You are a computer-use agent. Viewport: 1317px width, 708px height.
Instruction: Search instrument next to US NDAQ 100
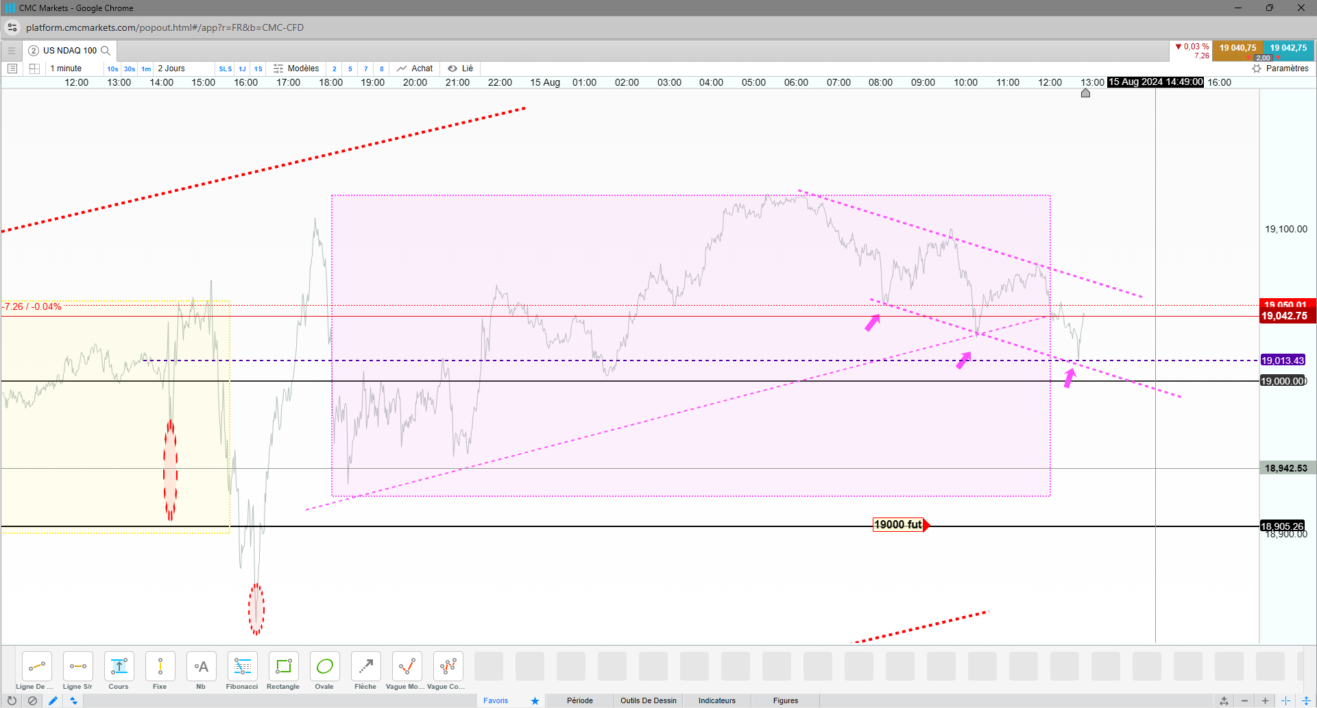coord(106,51)
